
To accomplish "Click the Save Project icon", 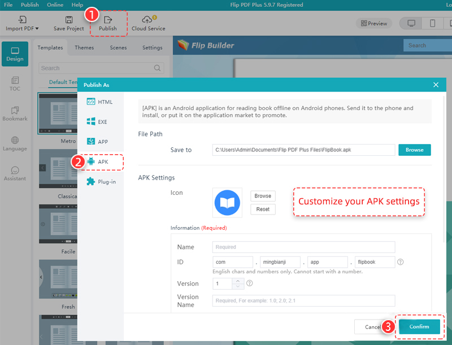I will click(68, 20).
